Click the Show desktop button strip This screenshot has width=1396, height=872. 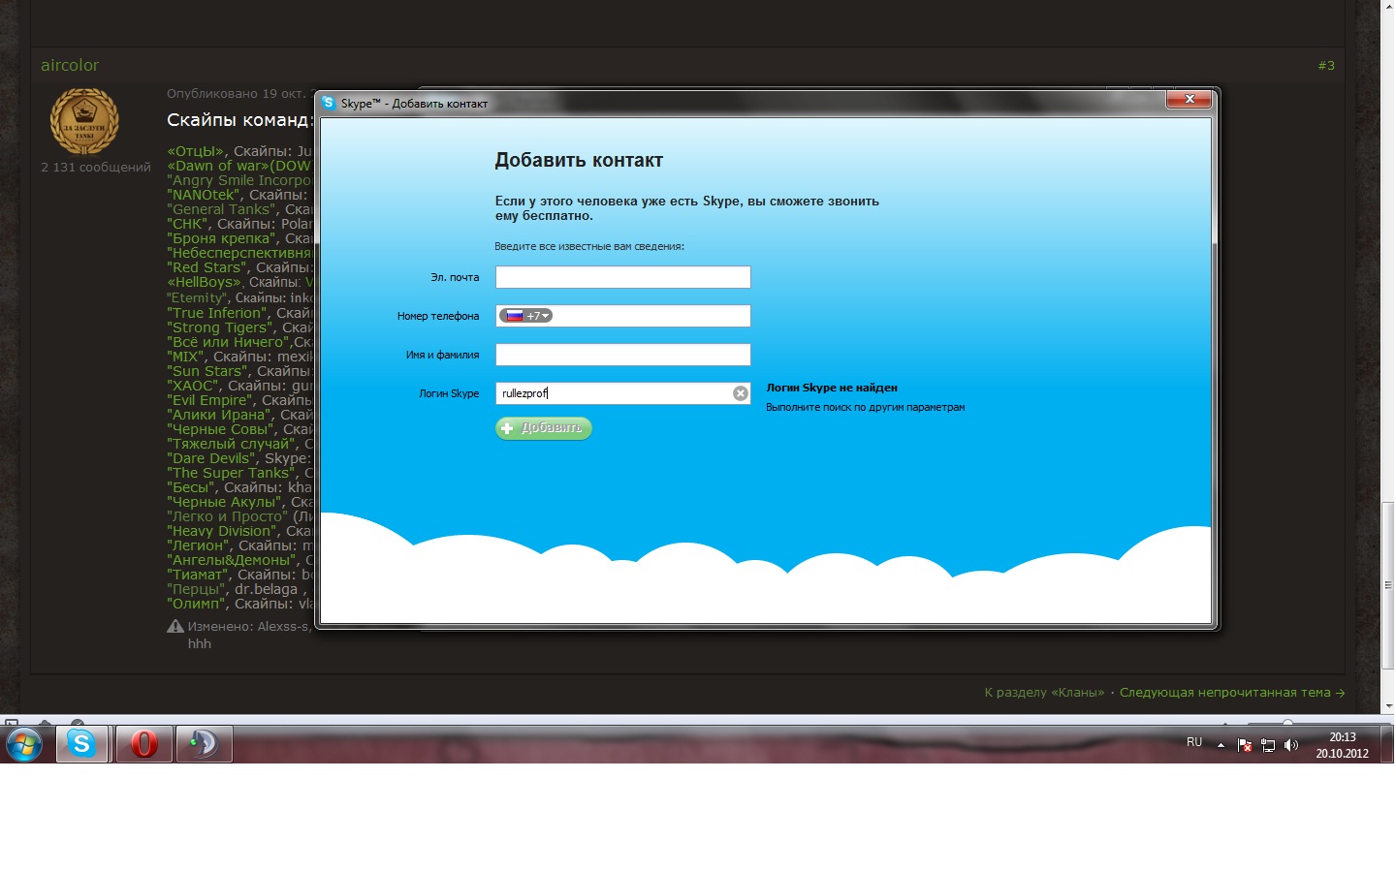tap(1388, 744)
